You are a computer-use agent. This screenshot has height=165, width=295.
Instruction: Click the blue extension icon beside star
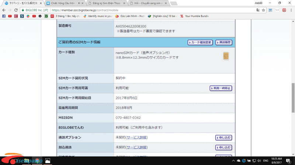[270, 10]
